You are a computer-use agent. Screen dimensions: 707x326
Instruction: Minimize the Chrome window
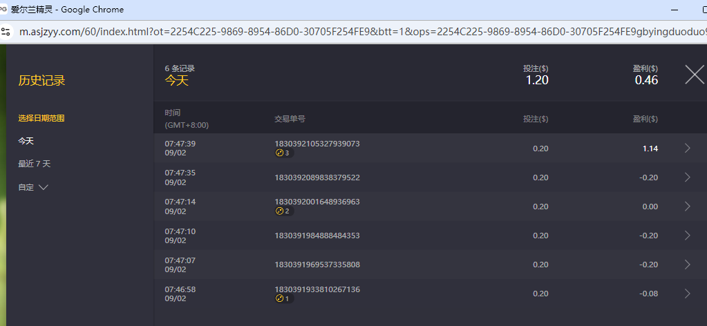click(x=675, y=10)
